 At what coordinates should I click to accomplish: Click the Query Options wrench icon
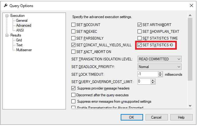(x=5, y=6)
